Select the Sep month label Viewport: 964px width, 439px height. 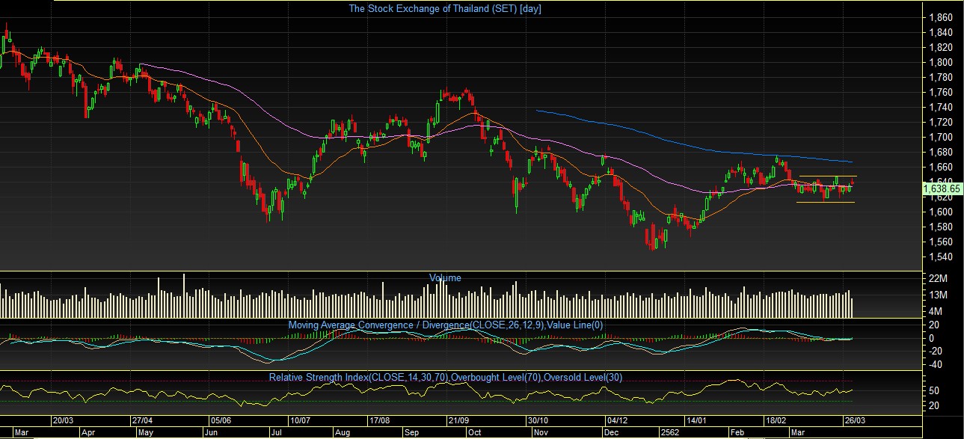(x=412, y=432)
